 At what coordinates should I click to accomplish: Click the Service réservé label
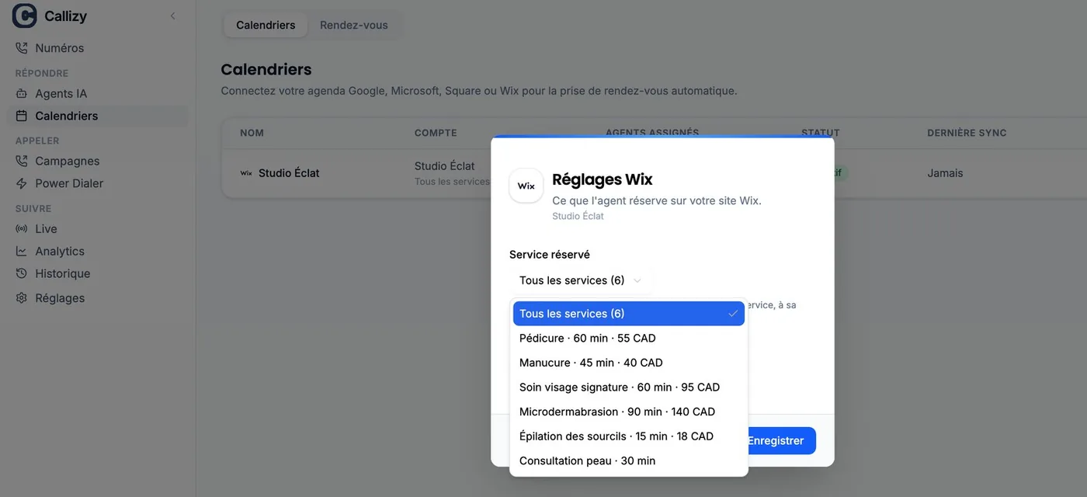(x=550, y=255)
